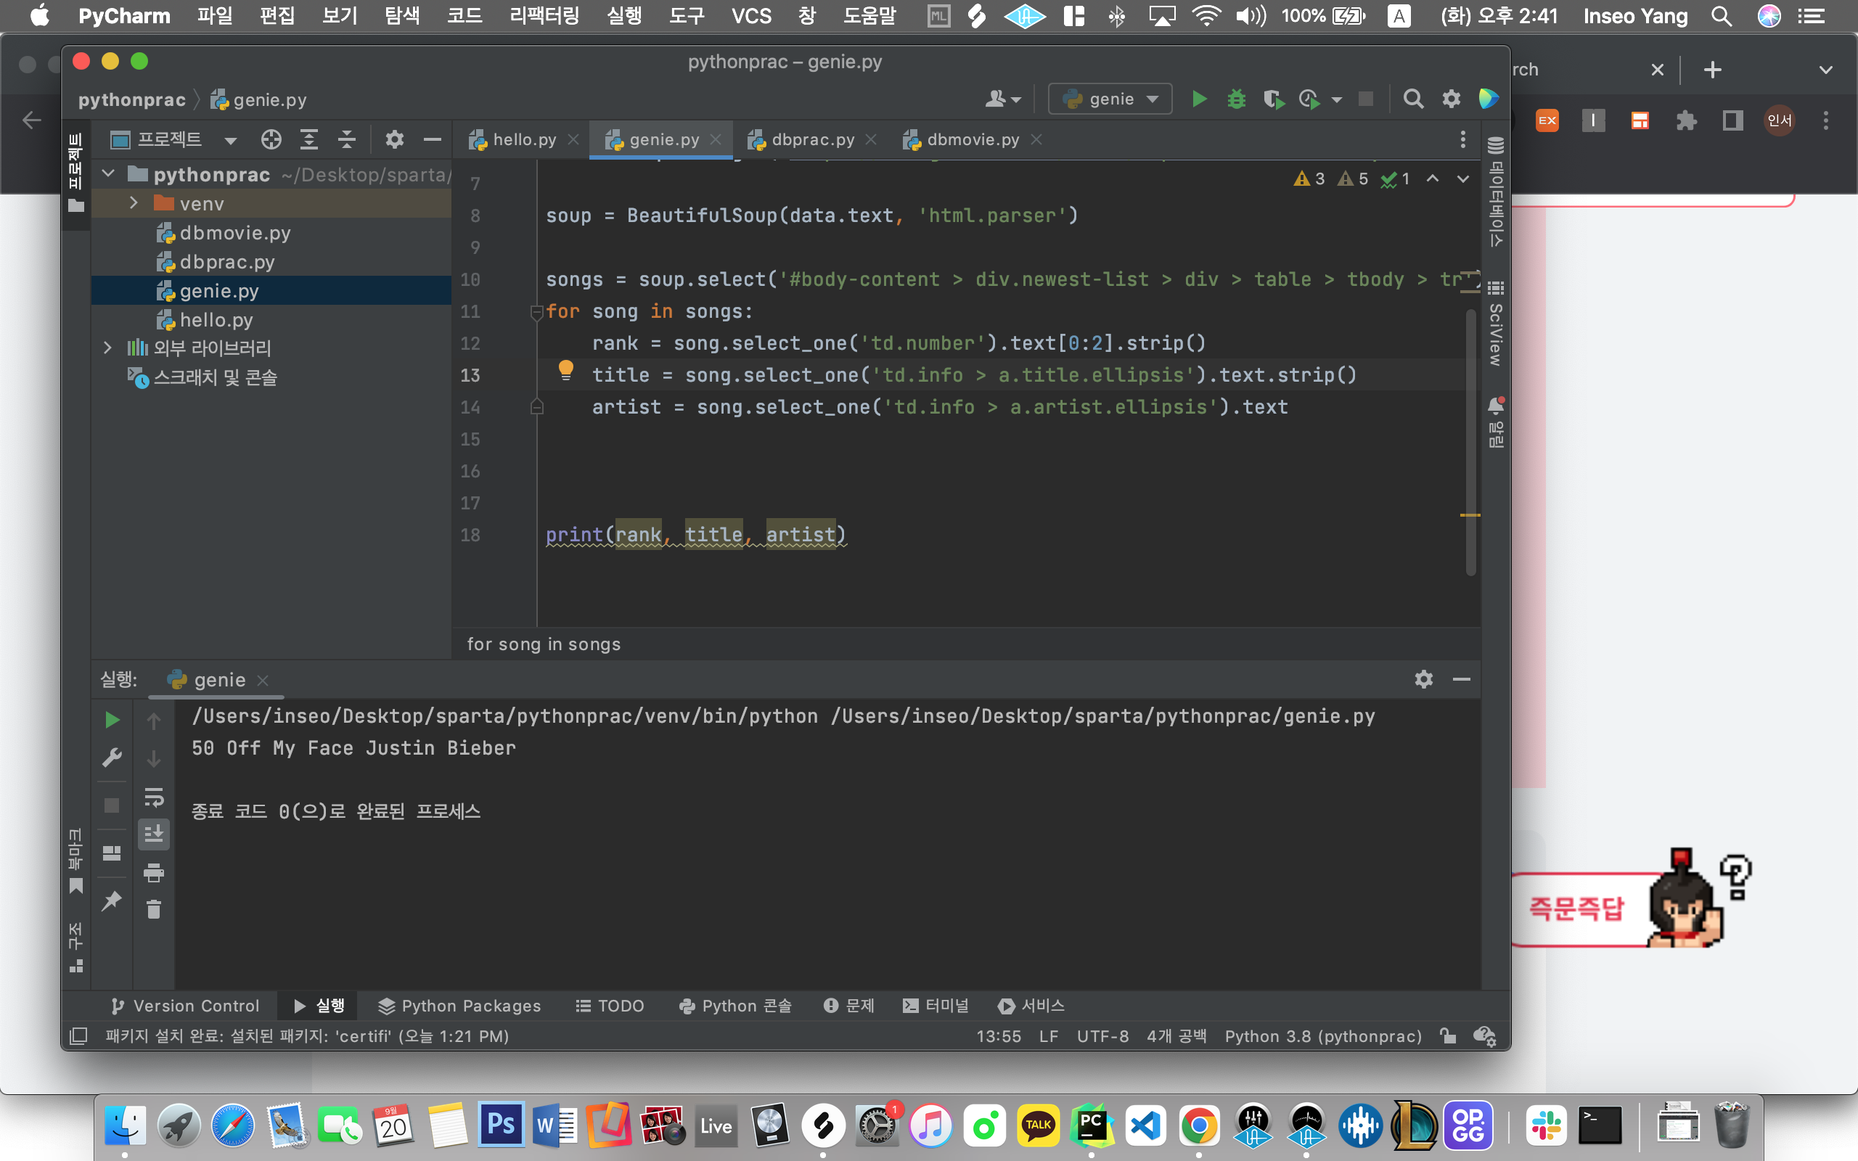Select dbmovie.py in the project tree

coord(235,233)
